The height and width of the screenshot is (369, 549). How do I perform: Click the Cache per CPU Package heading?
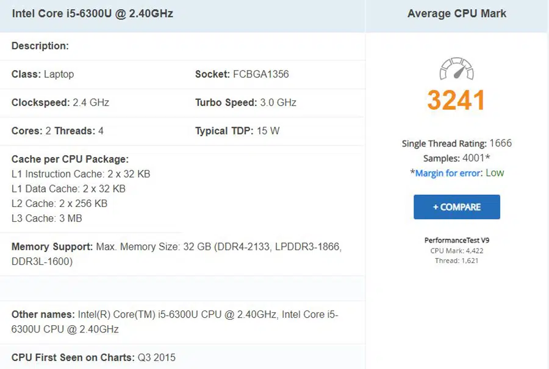70,160
